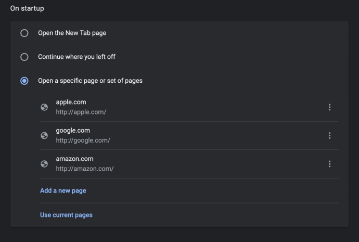Click the google.com page title

pyautogui.click(x=73, y=131)
